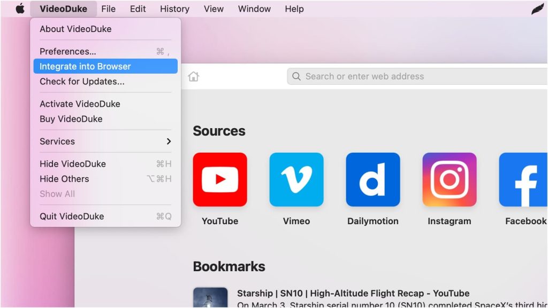The image size is (548, 308).
Task: Open the Instagram source icon
Action: click(450, 180)
